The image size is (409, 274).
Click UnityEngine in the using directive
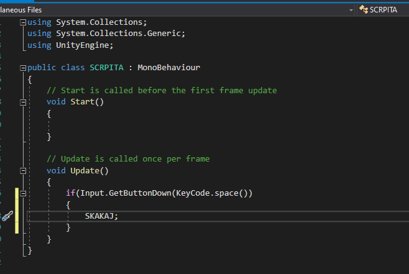click(84, 45)
